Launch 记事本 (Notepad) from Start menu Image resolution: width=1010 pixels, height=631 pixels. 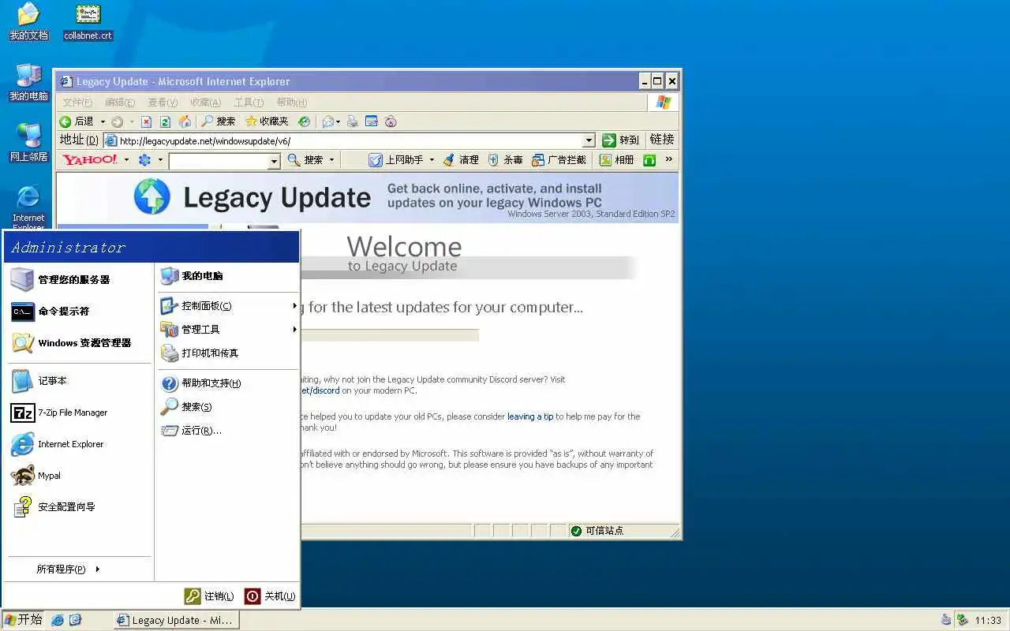pos(78,381)
